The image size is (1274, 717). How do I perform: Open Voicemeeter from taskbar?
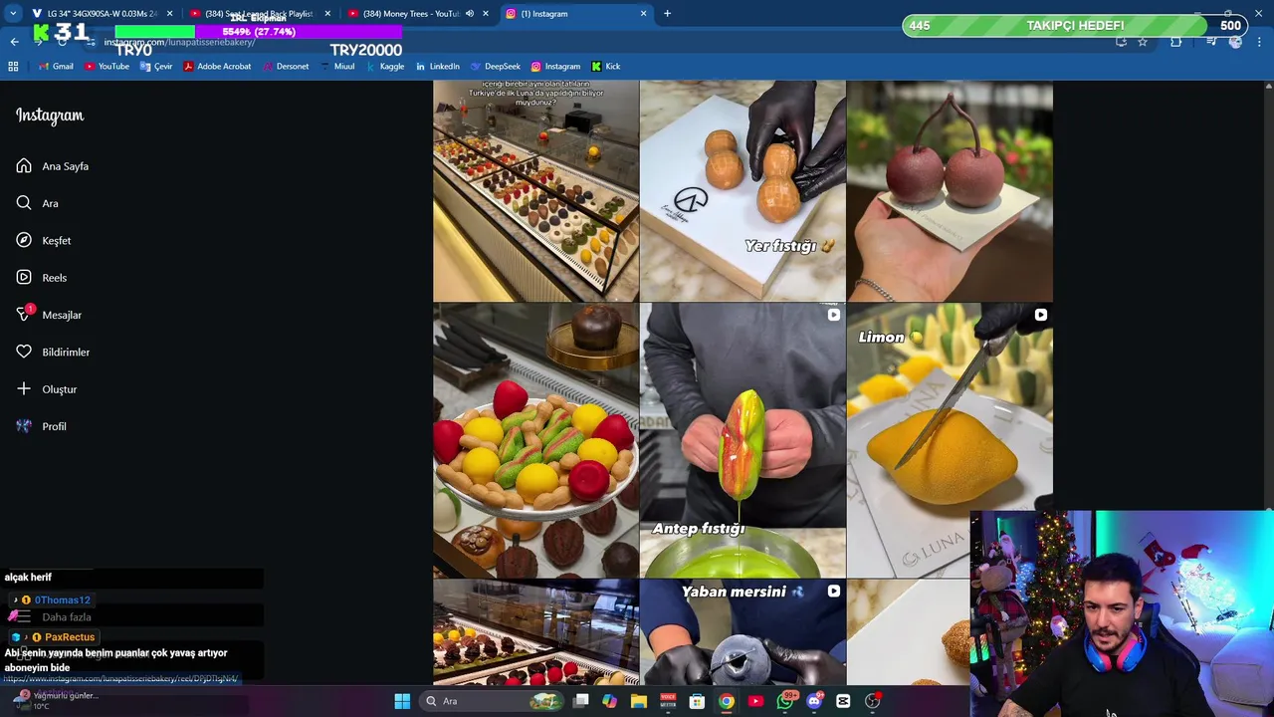point(668,701)
